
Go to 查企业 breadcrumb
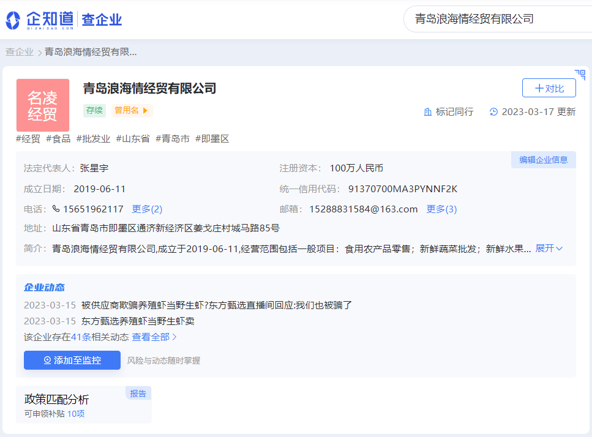tap(20, 51)
